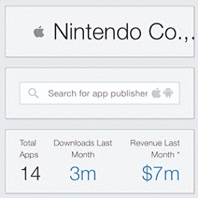Click the $7m revenue value
Screen dimensions: 198x198
tap(161, 173)
